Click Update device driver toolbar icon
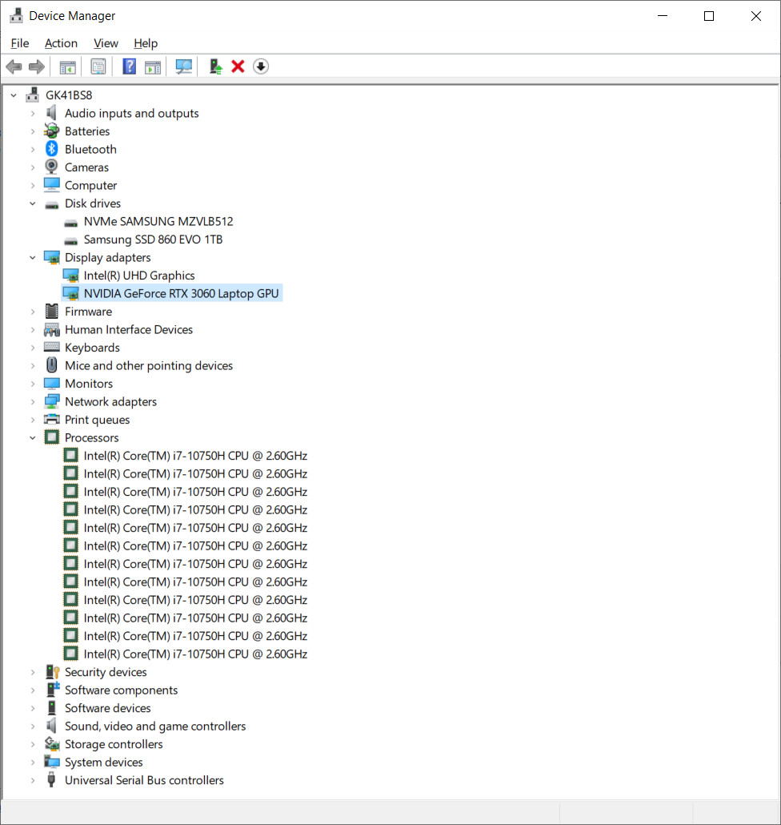The height and width of the screenshot is (825, 781). coord(215,66)
